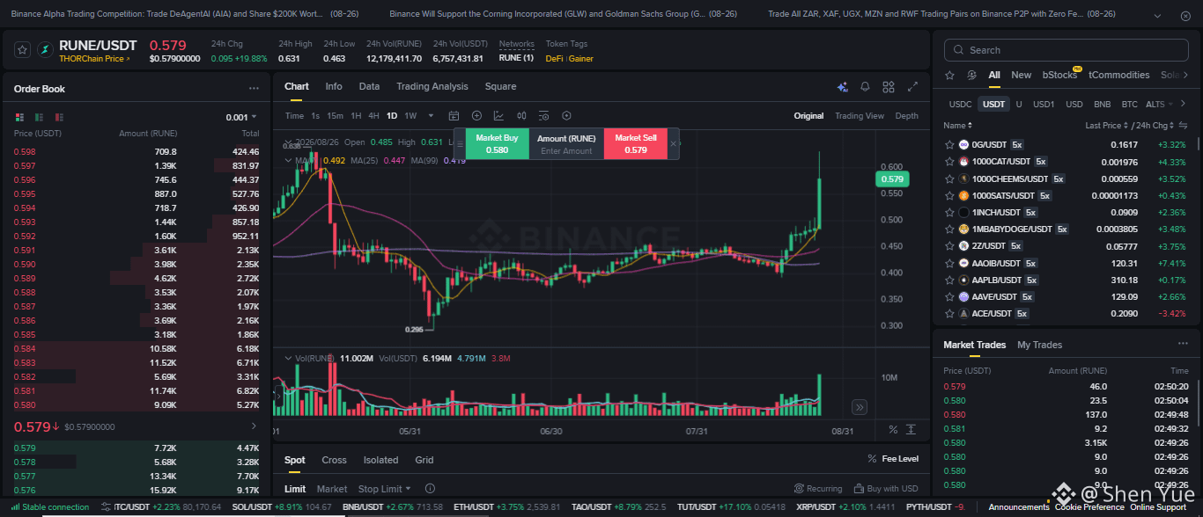Click auto-fit price scale icon beside percent
This screenshot has width=1203, height=517.
911,430
